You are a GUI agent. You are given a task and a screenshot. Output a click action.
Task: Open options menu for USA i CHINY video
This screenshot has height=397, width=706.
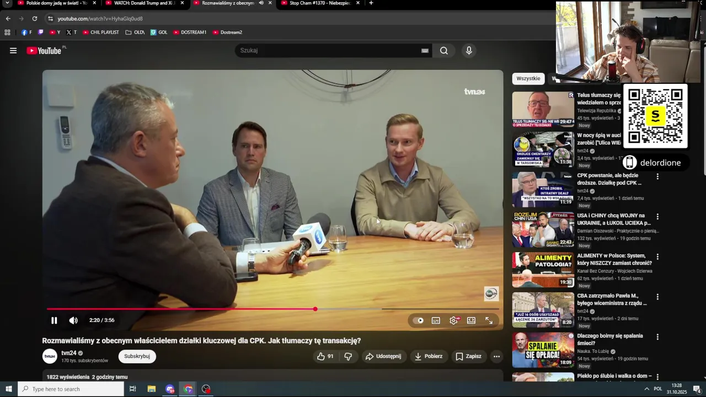click(657, 217)
